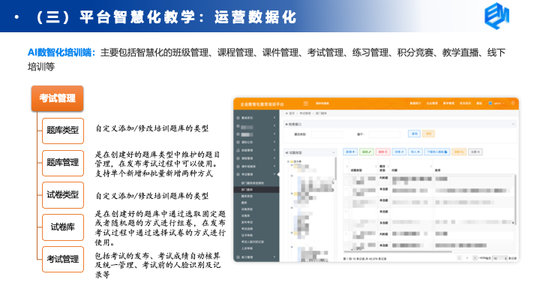540x304 pixels.
Task: Click the 考试管理 sidebar menu icon
Action: point(238,173)
